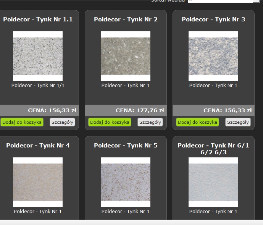The image size is (263, 225).
Task: Open the Poldecor - Tynk Nr 5 title
Action: pyautogui.click(x=126, y=146)
